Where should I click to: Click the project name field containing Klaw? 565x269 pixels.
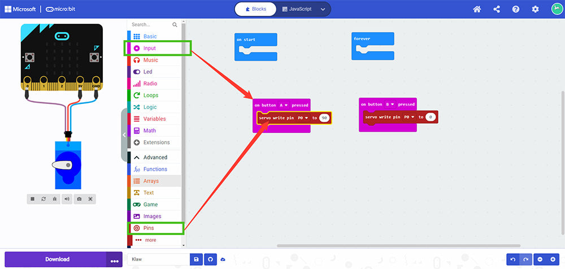pyautogui.click(x=158, y=259)
